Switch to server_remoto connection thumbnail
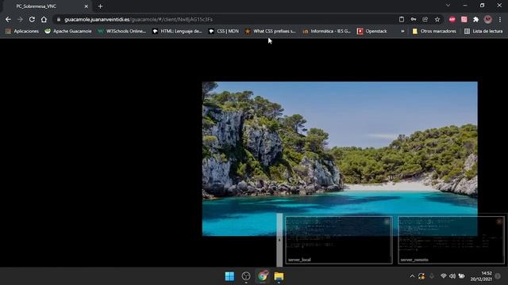Screen dimensions: 508x285 (x=451, y=240)
